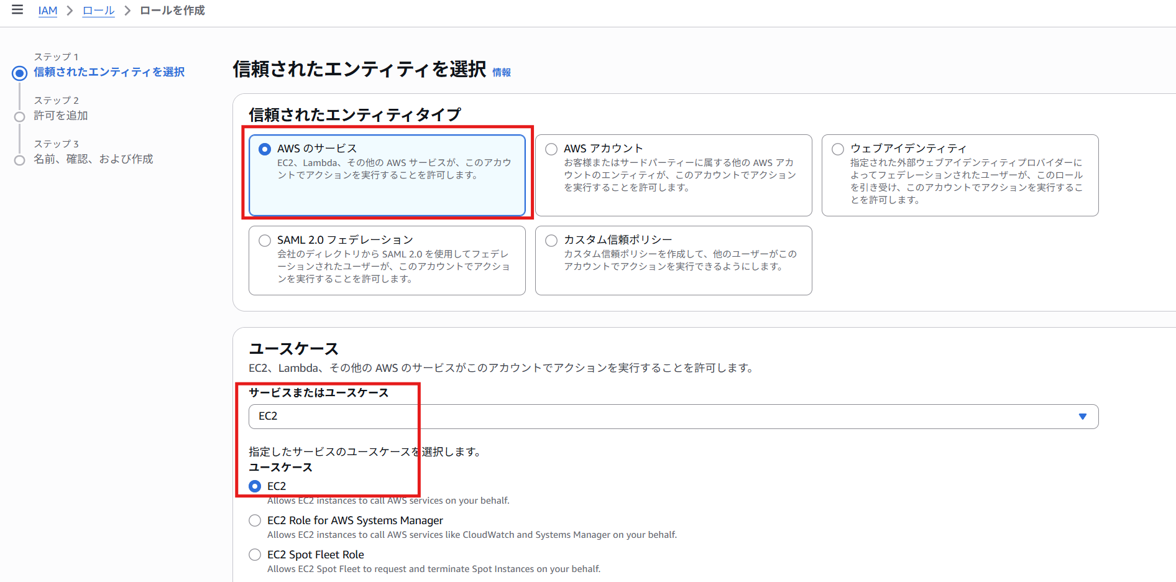
Task: Expand the EC2 service selection combo box
Action: click(x=673, y=417)
